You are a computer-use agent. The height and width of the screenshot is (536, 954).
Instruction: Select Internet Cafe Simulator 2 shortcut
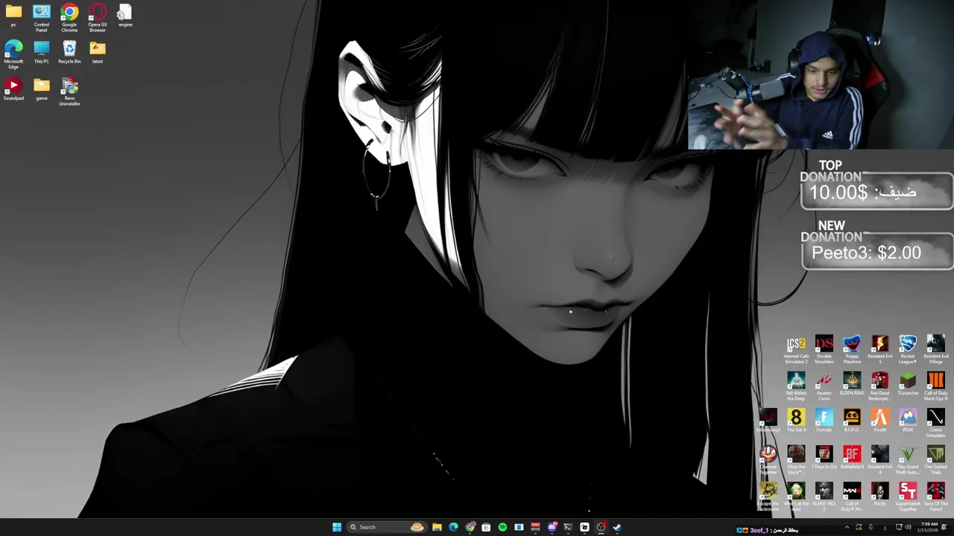point(796,350)
